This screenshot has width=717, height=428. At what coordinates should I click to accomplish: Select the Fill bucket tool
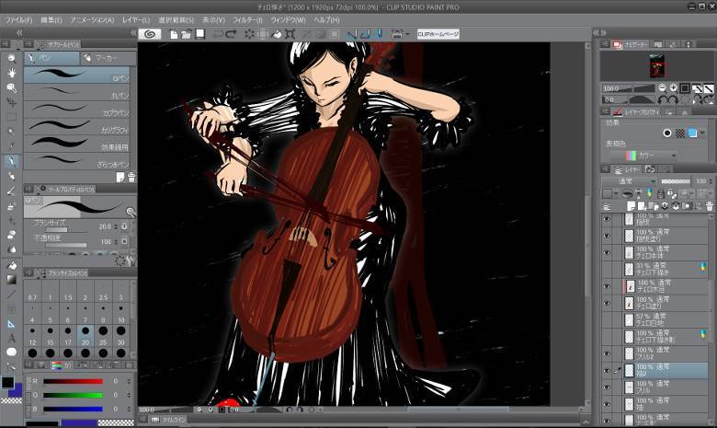pos(11,264)
